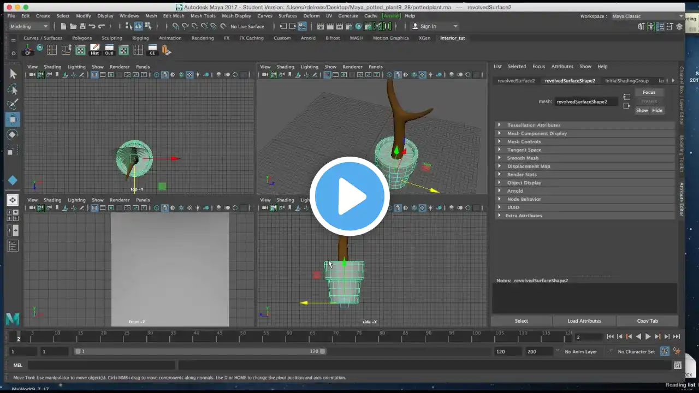Open the Mesh Tools menu
Viewport: 699px width, 393px height.
coord(203,16)
